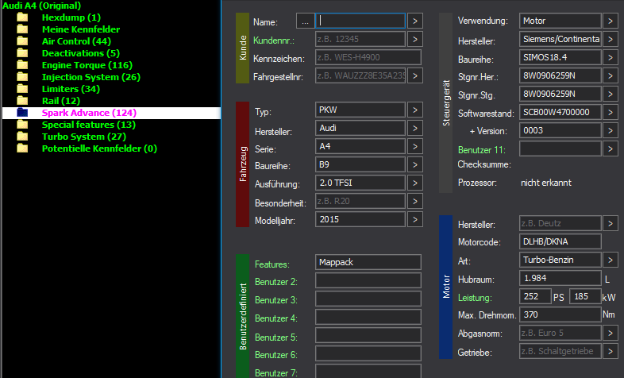Open the arrow menu beside Motor Hersteller
The width and height of the screenshot is (624, 378).
click(x=611, y=224)
